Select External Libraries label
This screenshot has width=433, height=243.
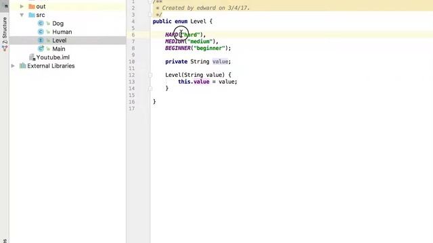tap(51, 66)
